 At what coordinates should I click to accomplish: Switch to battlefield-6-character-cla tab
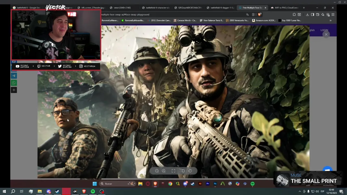(156, 8)
